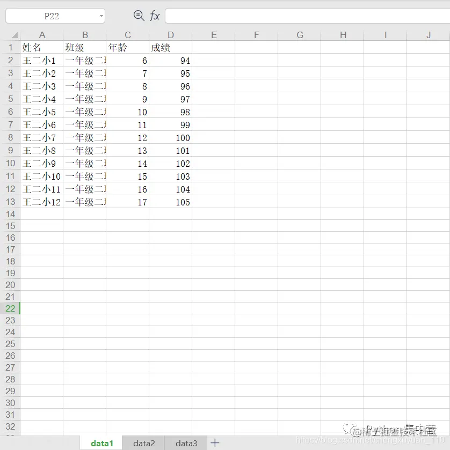Click the class cell in row 13
This screenshot has height=450, width=450.
[85, 202]
